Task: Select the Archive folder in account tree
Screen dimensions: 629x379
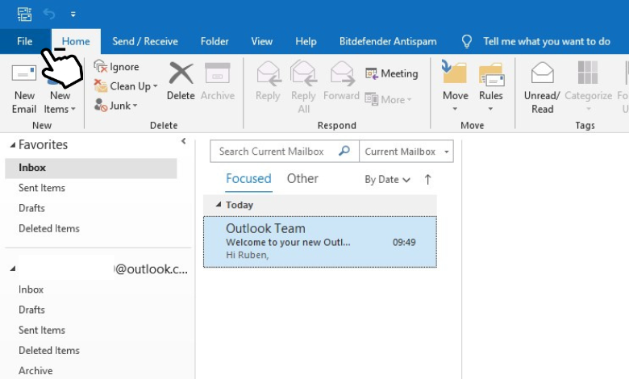Action: [x=35, y=371]
